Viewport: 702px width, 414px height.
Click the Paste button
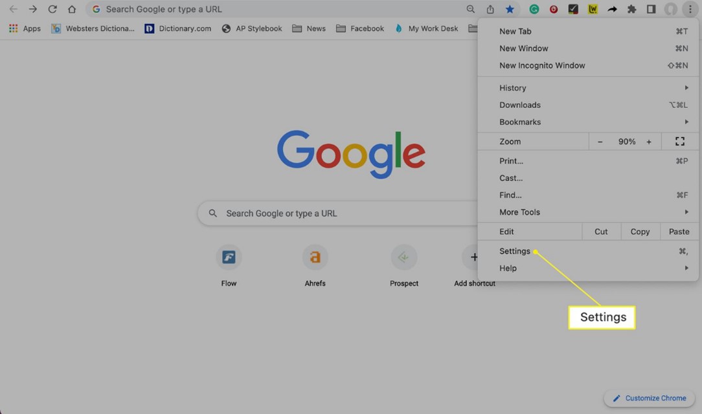click(x=679, y=232)
